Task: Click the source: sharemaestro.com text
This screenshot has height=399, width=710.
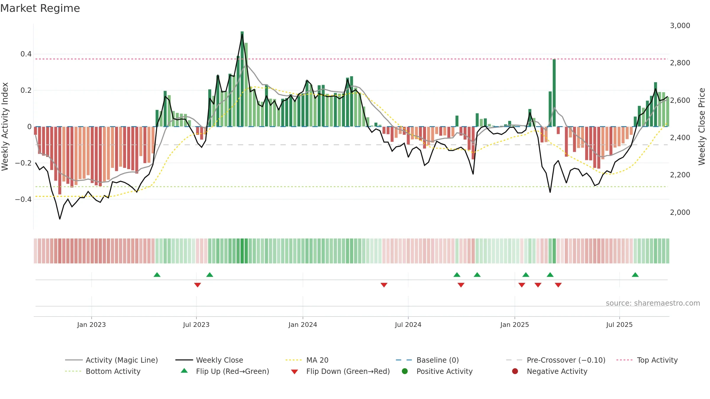Action: [653, 303]
